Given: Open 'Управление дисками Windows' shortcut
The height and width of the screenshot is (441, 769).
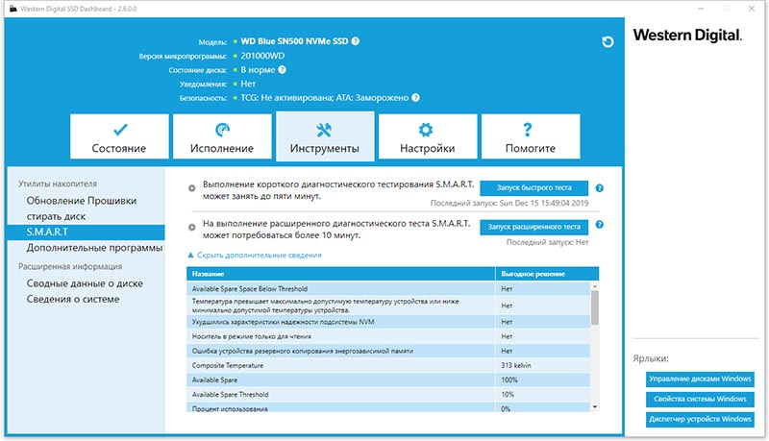Looking at the screenshot, I should pos(700,380).
